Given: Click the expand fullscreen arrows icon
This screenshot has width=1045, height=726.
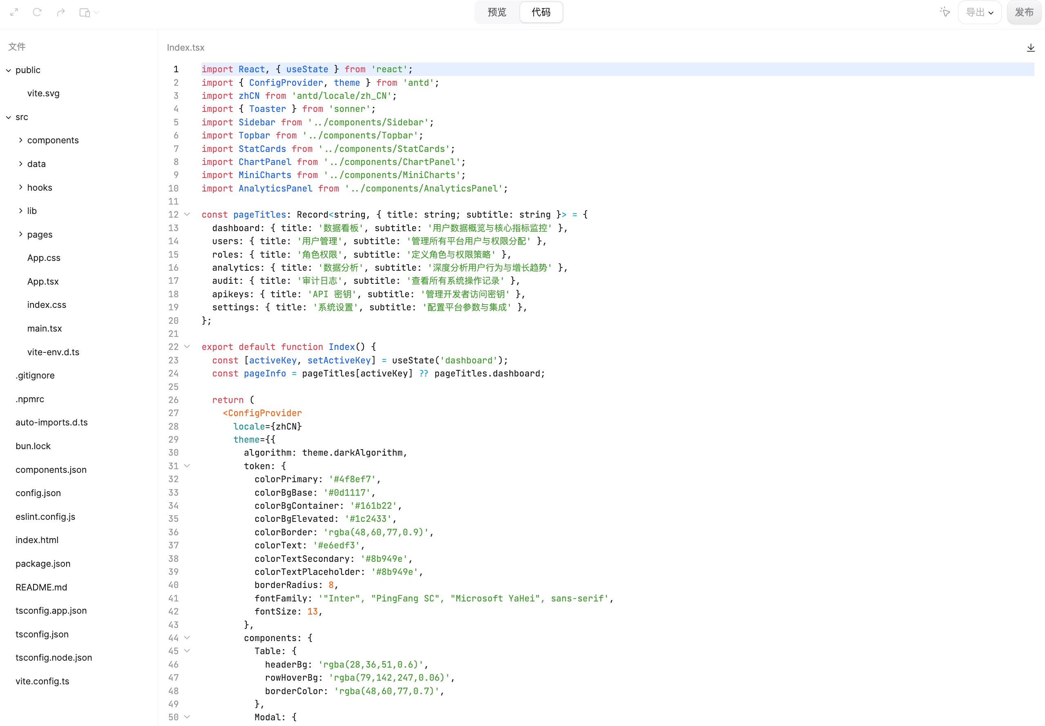Looking at the screenshot, I should 14,12.
